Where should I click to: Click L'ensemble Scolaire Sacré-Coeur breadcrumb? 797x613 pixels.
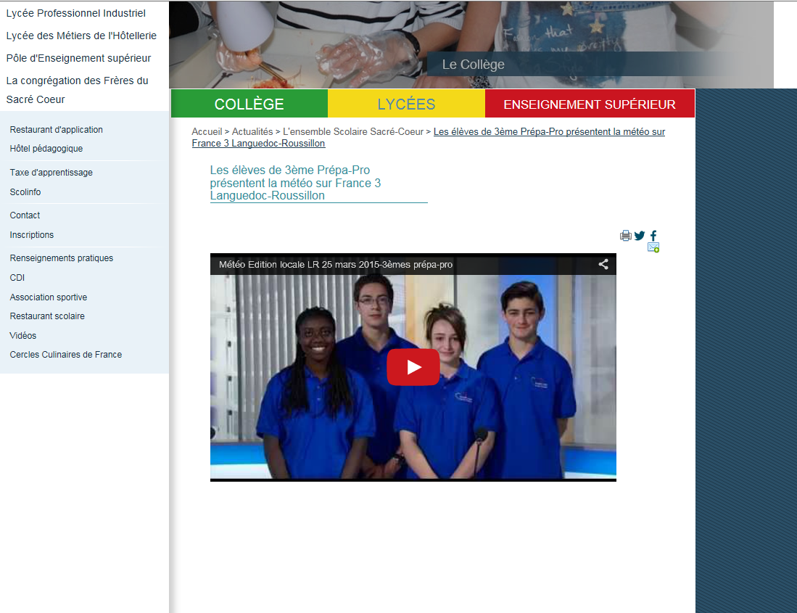[352, 131]
